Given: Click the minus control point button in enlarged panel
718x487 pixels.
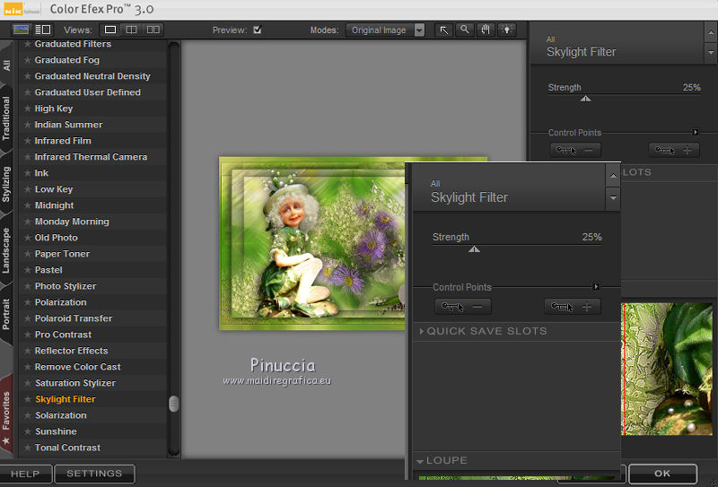Looking at the screenshot, I should click(463, 307).
